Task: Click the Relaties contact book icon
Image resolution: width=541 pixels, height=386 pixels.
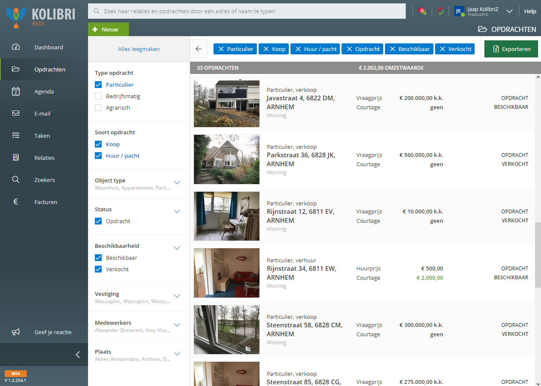Action: tap(16, 158)
